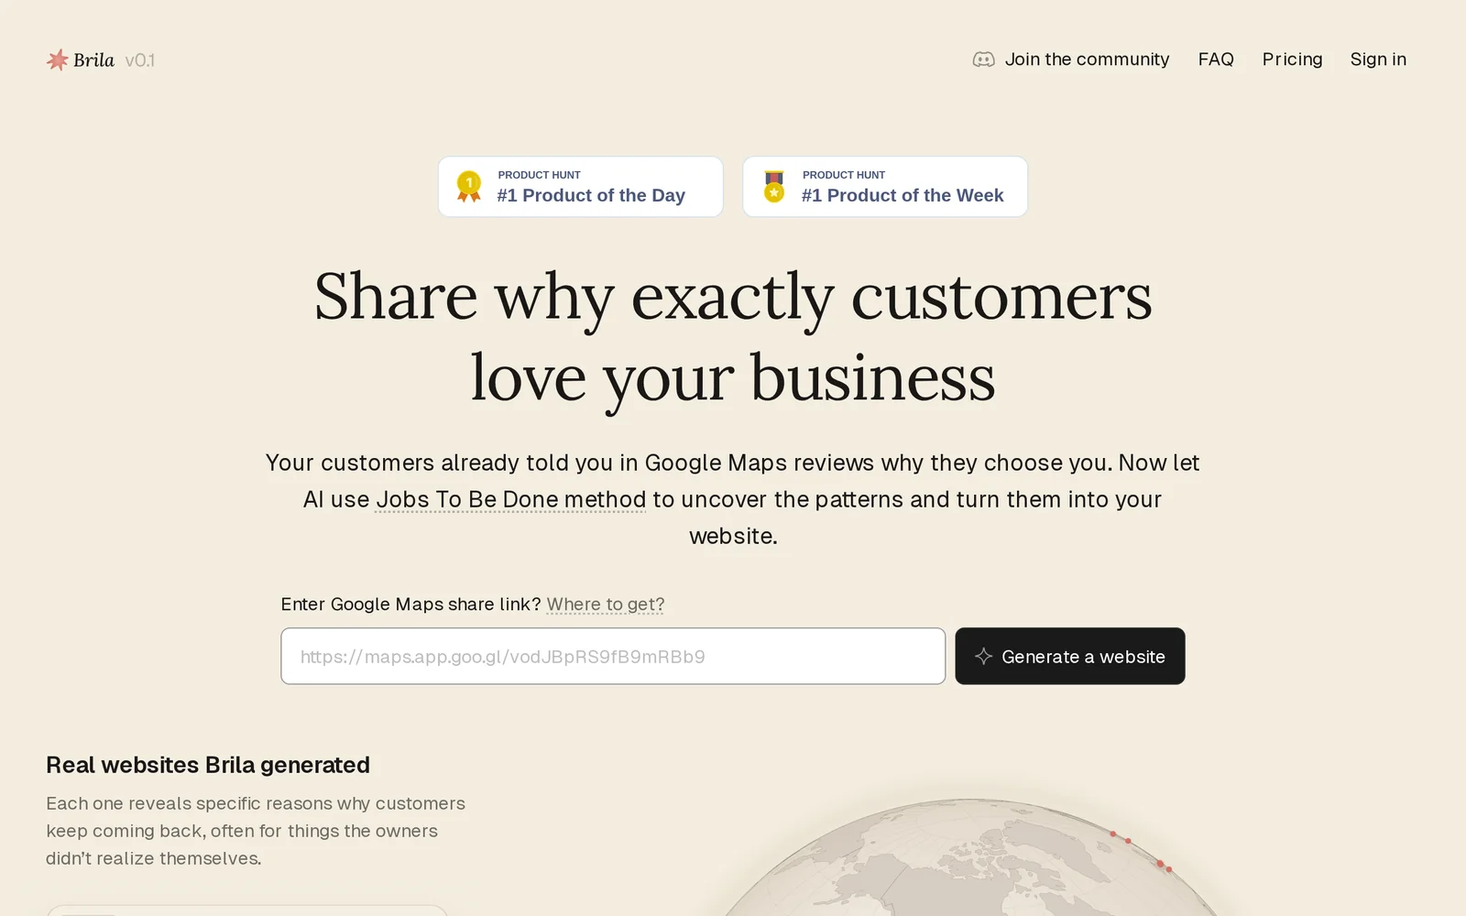Image resolution: width=1466 pixels, height=916 pixels.
Task: Click the Brila wordmark
Action: coord(93,60)
